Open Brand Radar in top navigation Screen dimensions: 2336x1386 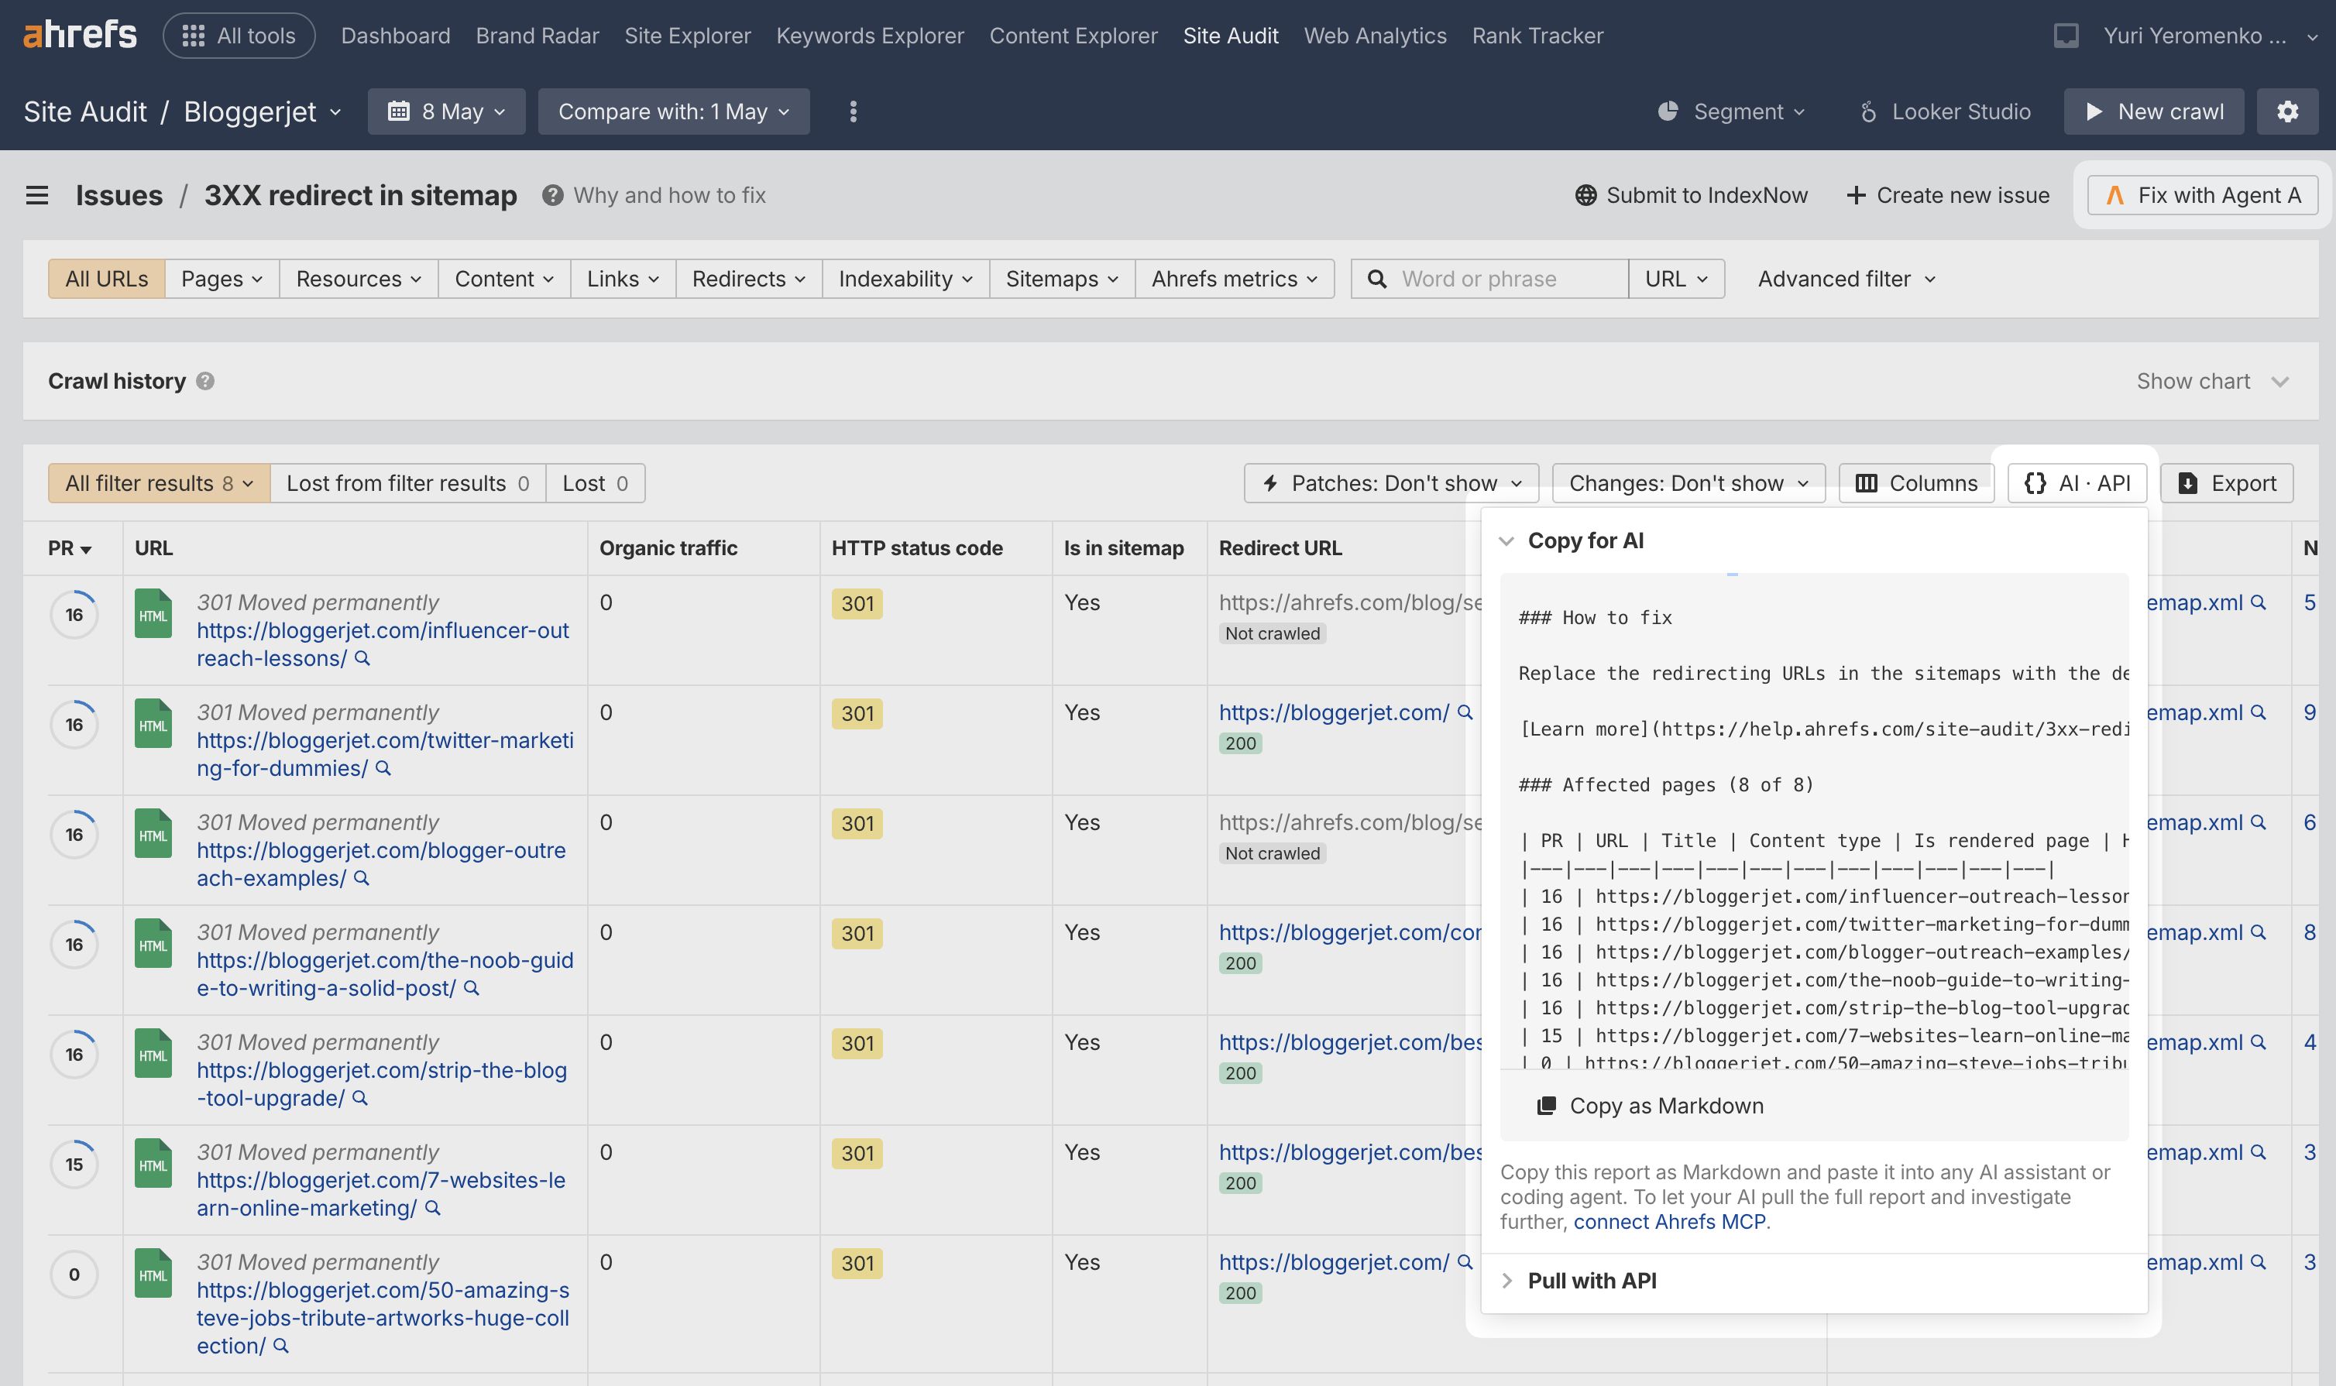pyautogui.click(x=537, y=36)
